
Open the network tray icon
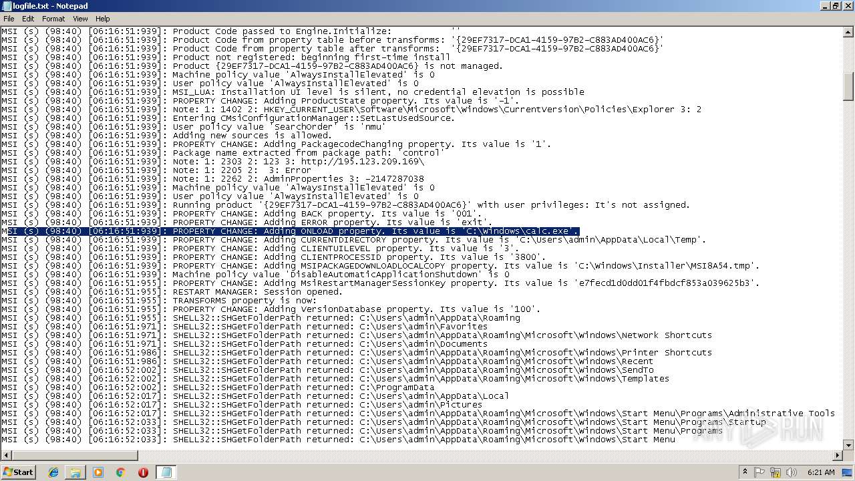[776, 472]
